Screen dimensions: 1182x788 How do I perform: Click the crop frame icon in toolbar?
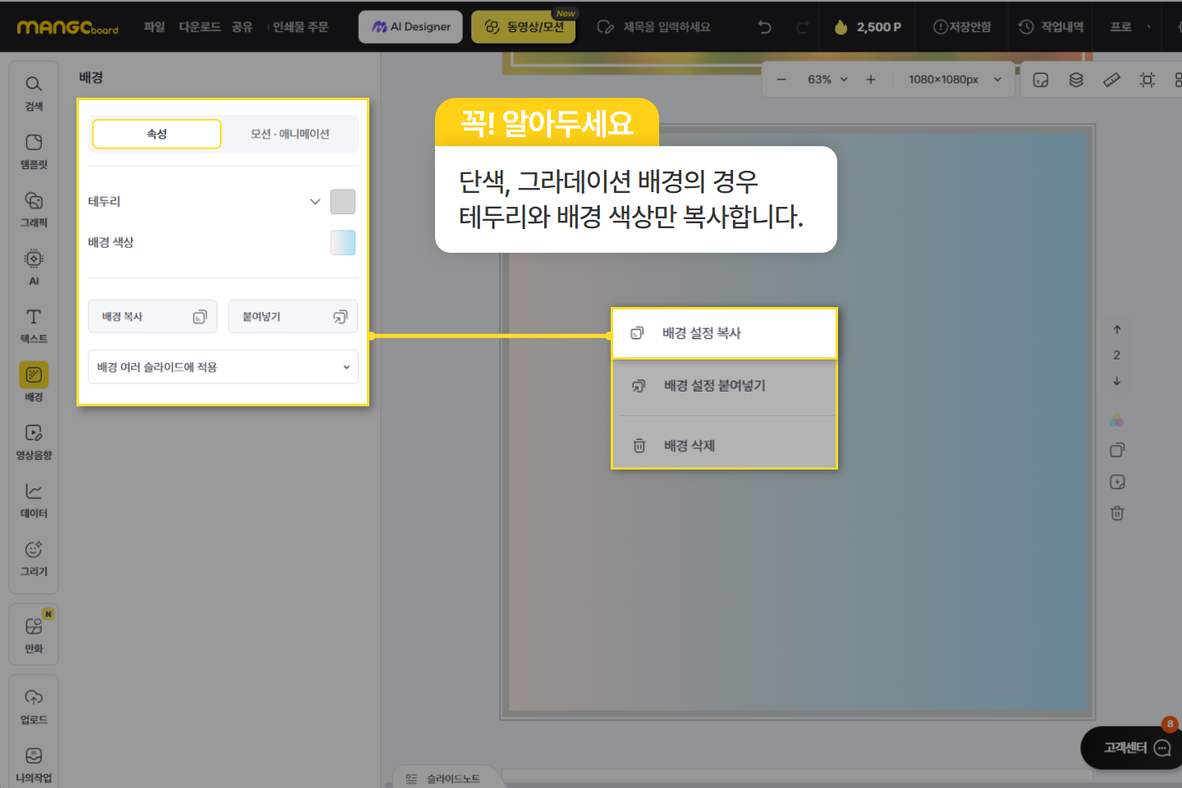pos(1148,80)
